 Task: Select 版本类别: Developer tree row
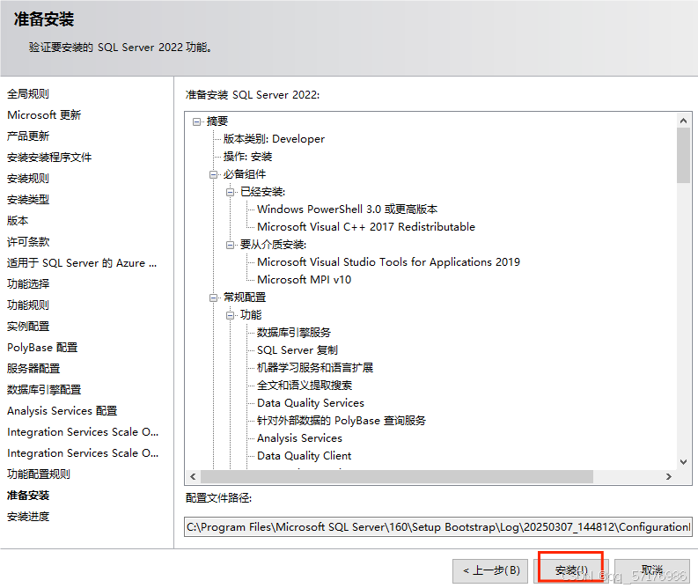[x=274, y=139]
